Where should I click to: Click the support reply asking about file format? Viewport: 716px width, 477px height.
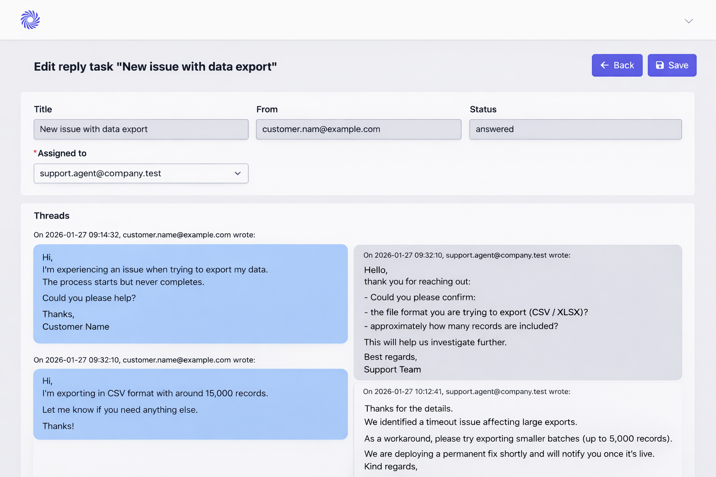(517, 312)
